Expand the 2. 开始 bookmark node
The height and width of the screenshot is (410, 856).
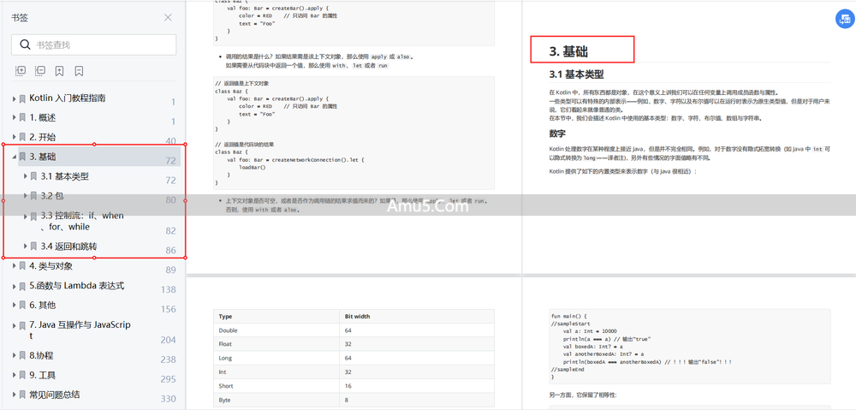click(15, 137)
